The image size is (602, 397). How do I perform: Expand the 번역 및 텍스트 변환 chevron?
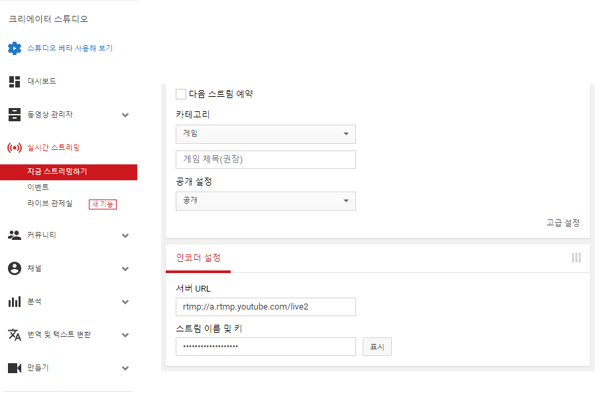point(125,335)
